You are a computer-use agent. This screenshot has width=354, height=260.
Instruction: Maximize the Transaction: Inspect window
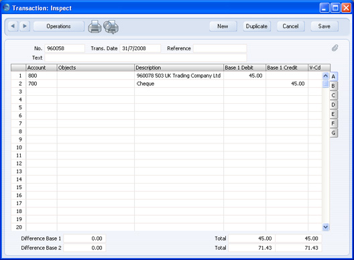click(x=335, y=8)
